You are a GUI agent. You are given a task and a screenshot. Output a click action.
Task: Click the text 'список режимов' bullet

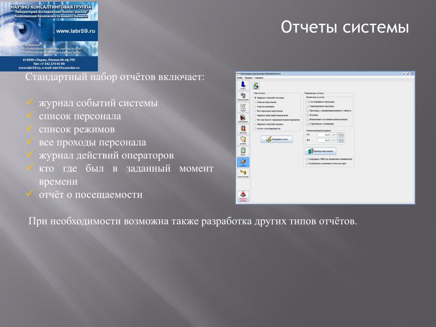click(77, 129)
